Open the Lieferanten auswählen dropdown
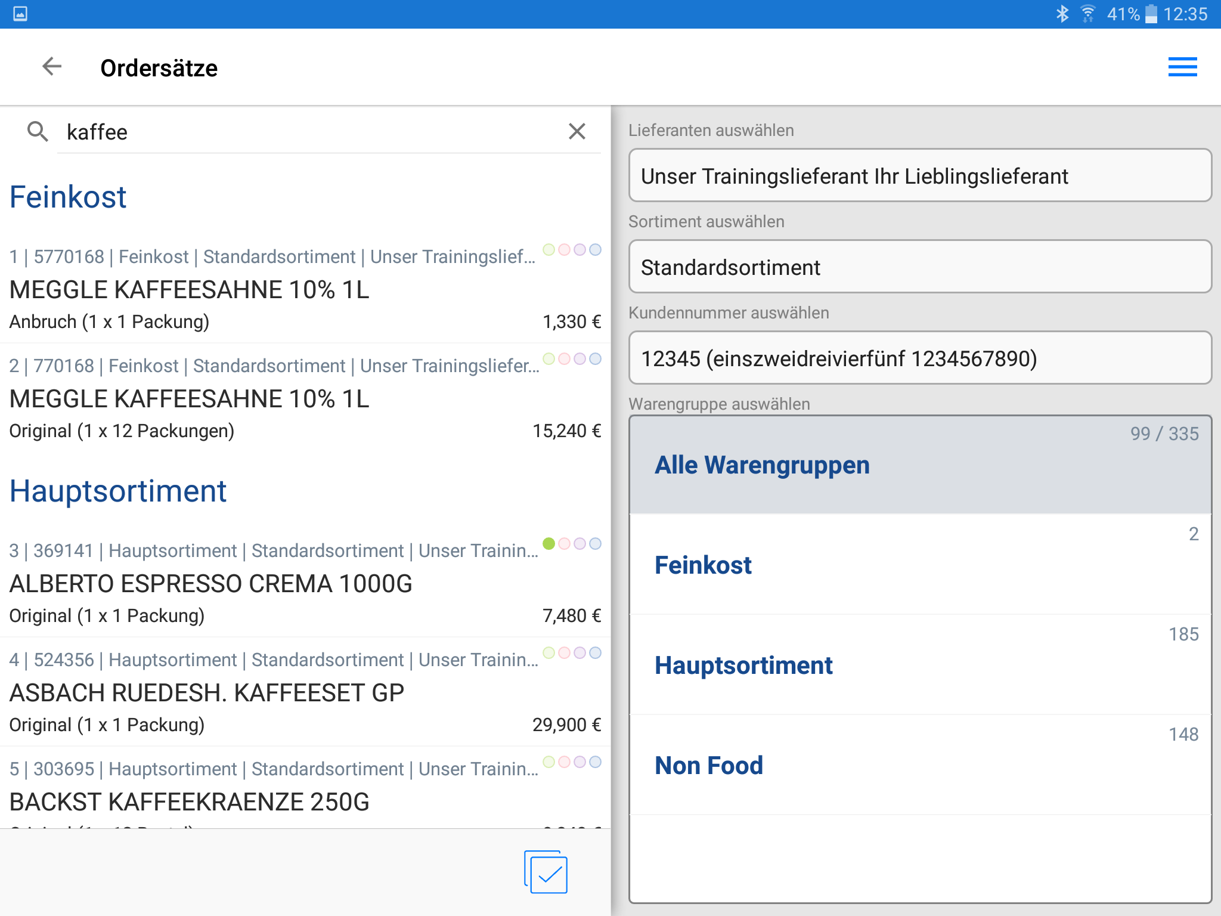The image size is (1221, 916). tap(919, 176)
